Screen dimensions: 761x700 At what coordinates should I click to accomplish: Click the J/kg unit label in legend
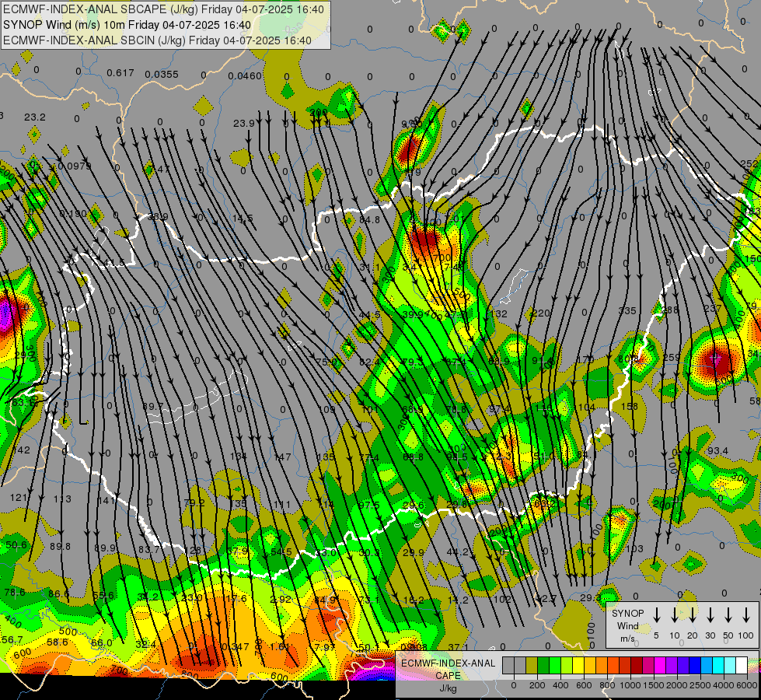coord(448,688)
